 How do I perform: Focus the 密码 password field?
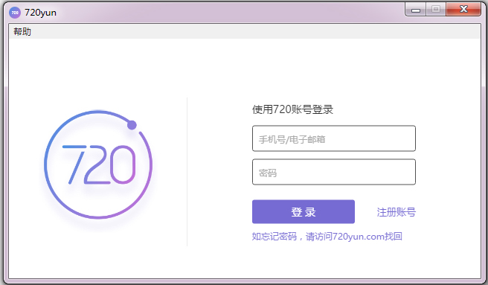tap(333, 172)
